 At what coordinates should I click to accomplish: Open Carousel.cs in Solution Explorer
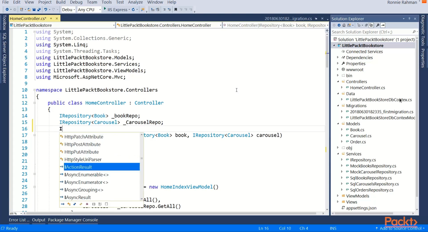click(x=361, y=136)
